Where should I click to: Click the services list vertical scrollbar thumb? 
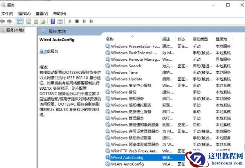[x=244, y=147]
